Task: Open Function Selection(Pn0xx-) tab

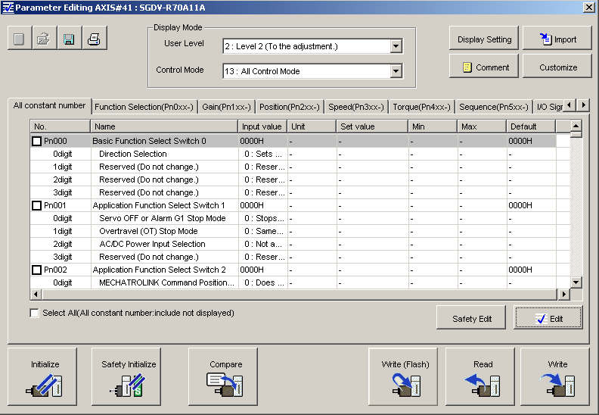Action: tap(144, 107)
